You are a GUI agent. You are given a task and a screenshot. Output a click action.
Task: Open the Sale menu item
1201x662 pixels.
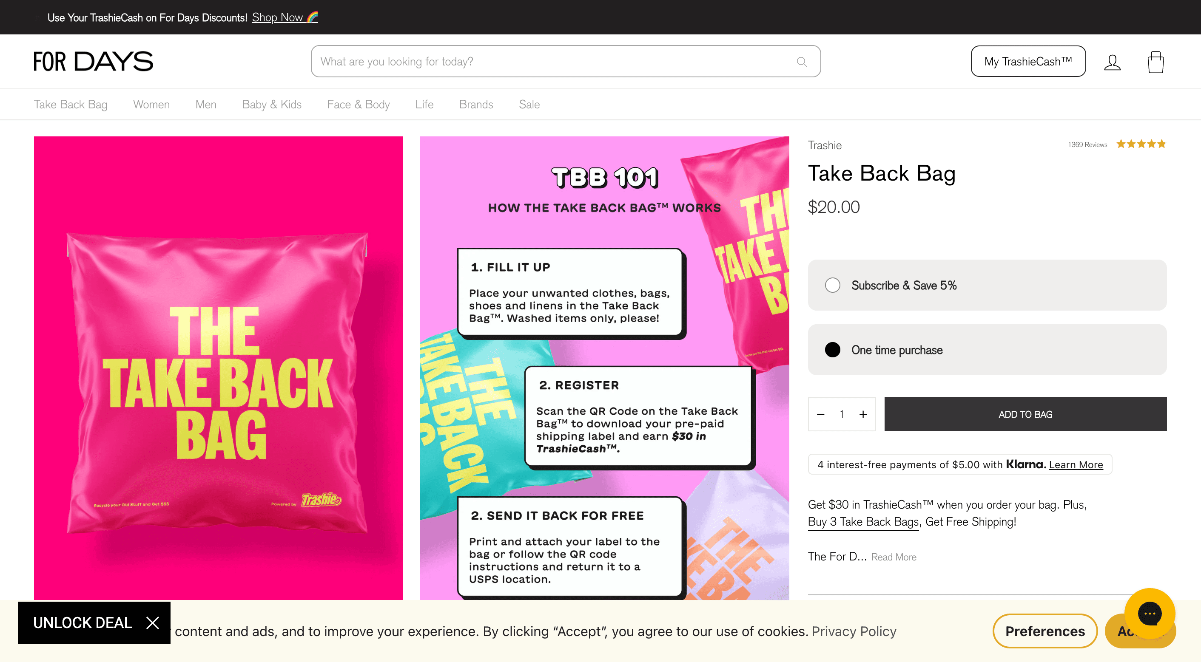(529, 105)
